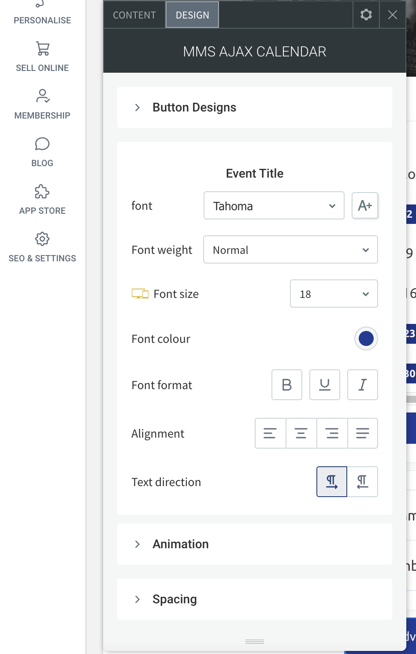
Task: Expand the Button Designs section
Action: (194, 107)
